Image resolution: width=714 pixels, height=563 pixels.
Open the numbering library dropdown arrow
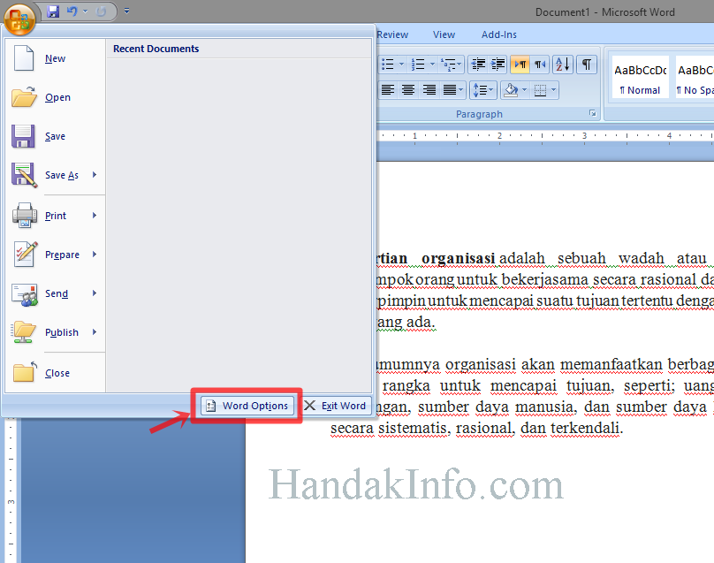click(x=433, y=65)
